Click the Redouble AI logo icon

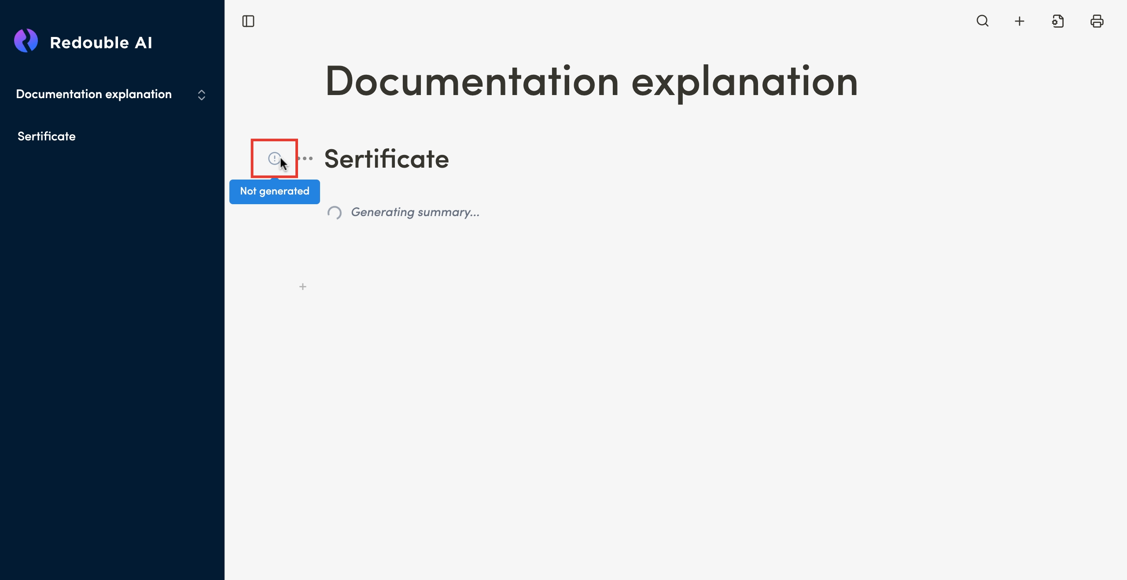26,41
